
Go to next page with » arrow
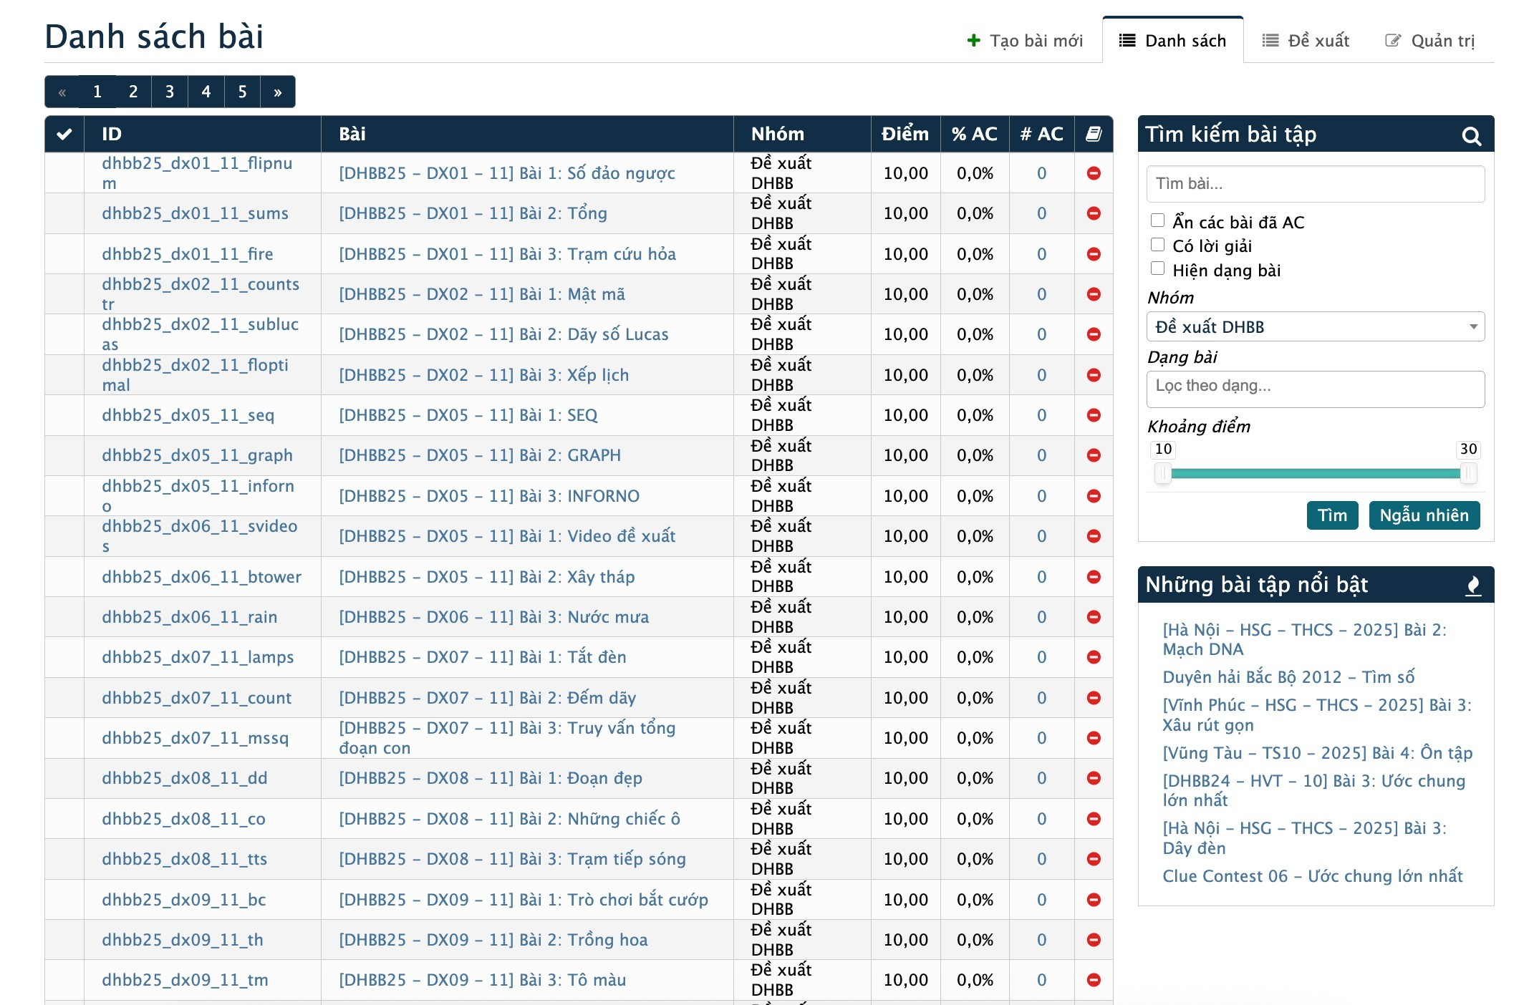(278, 92)
